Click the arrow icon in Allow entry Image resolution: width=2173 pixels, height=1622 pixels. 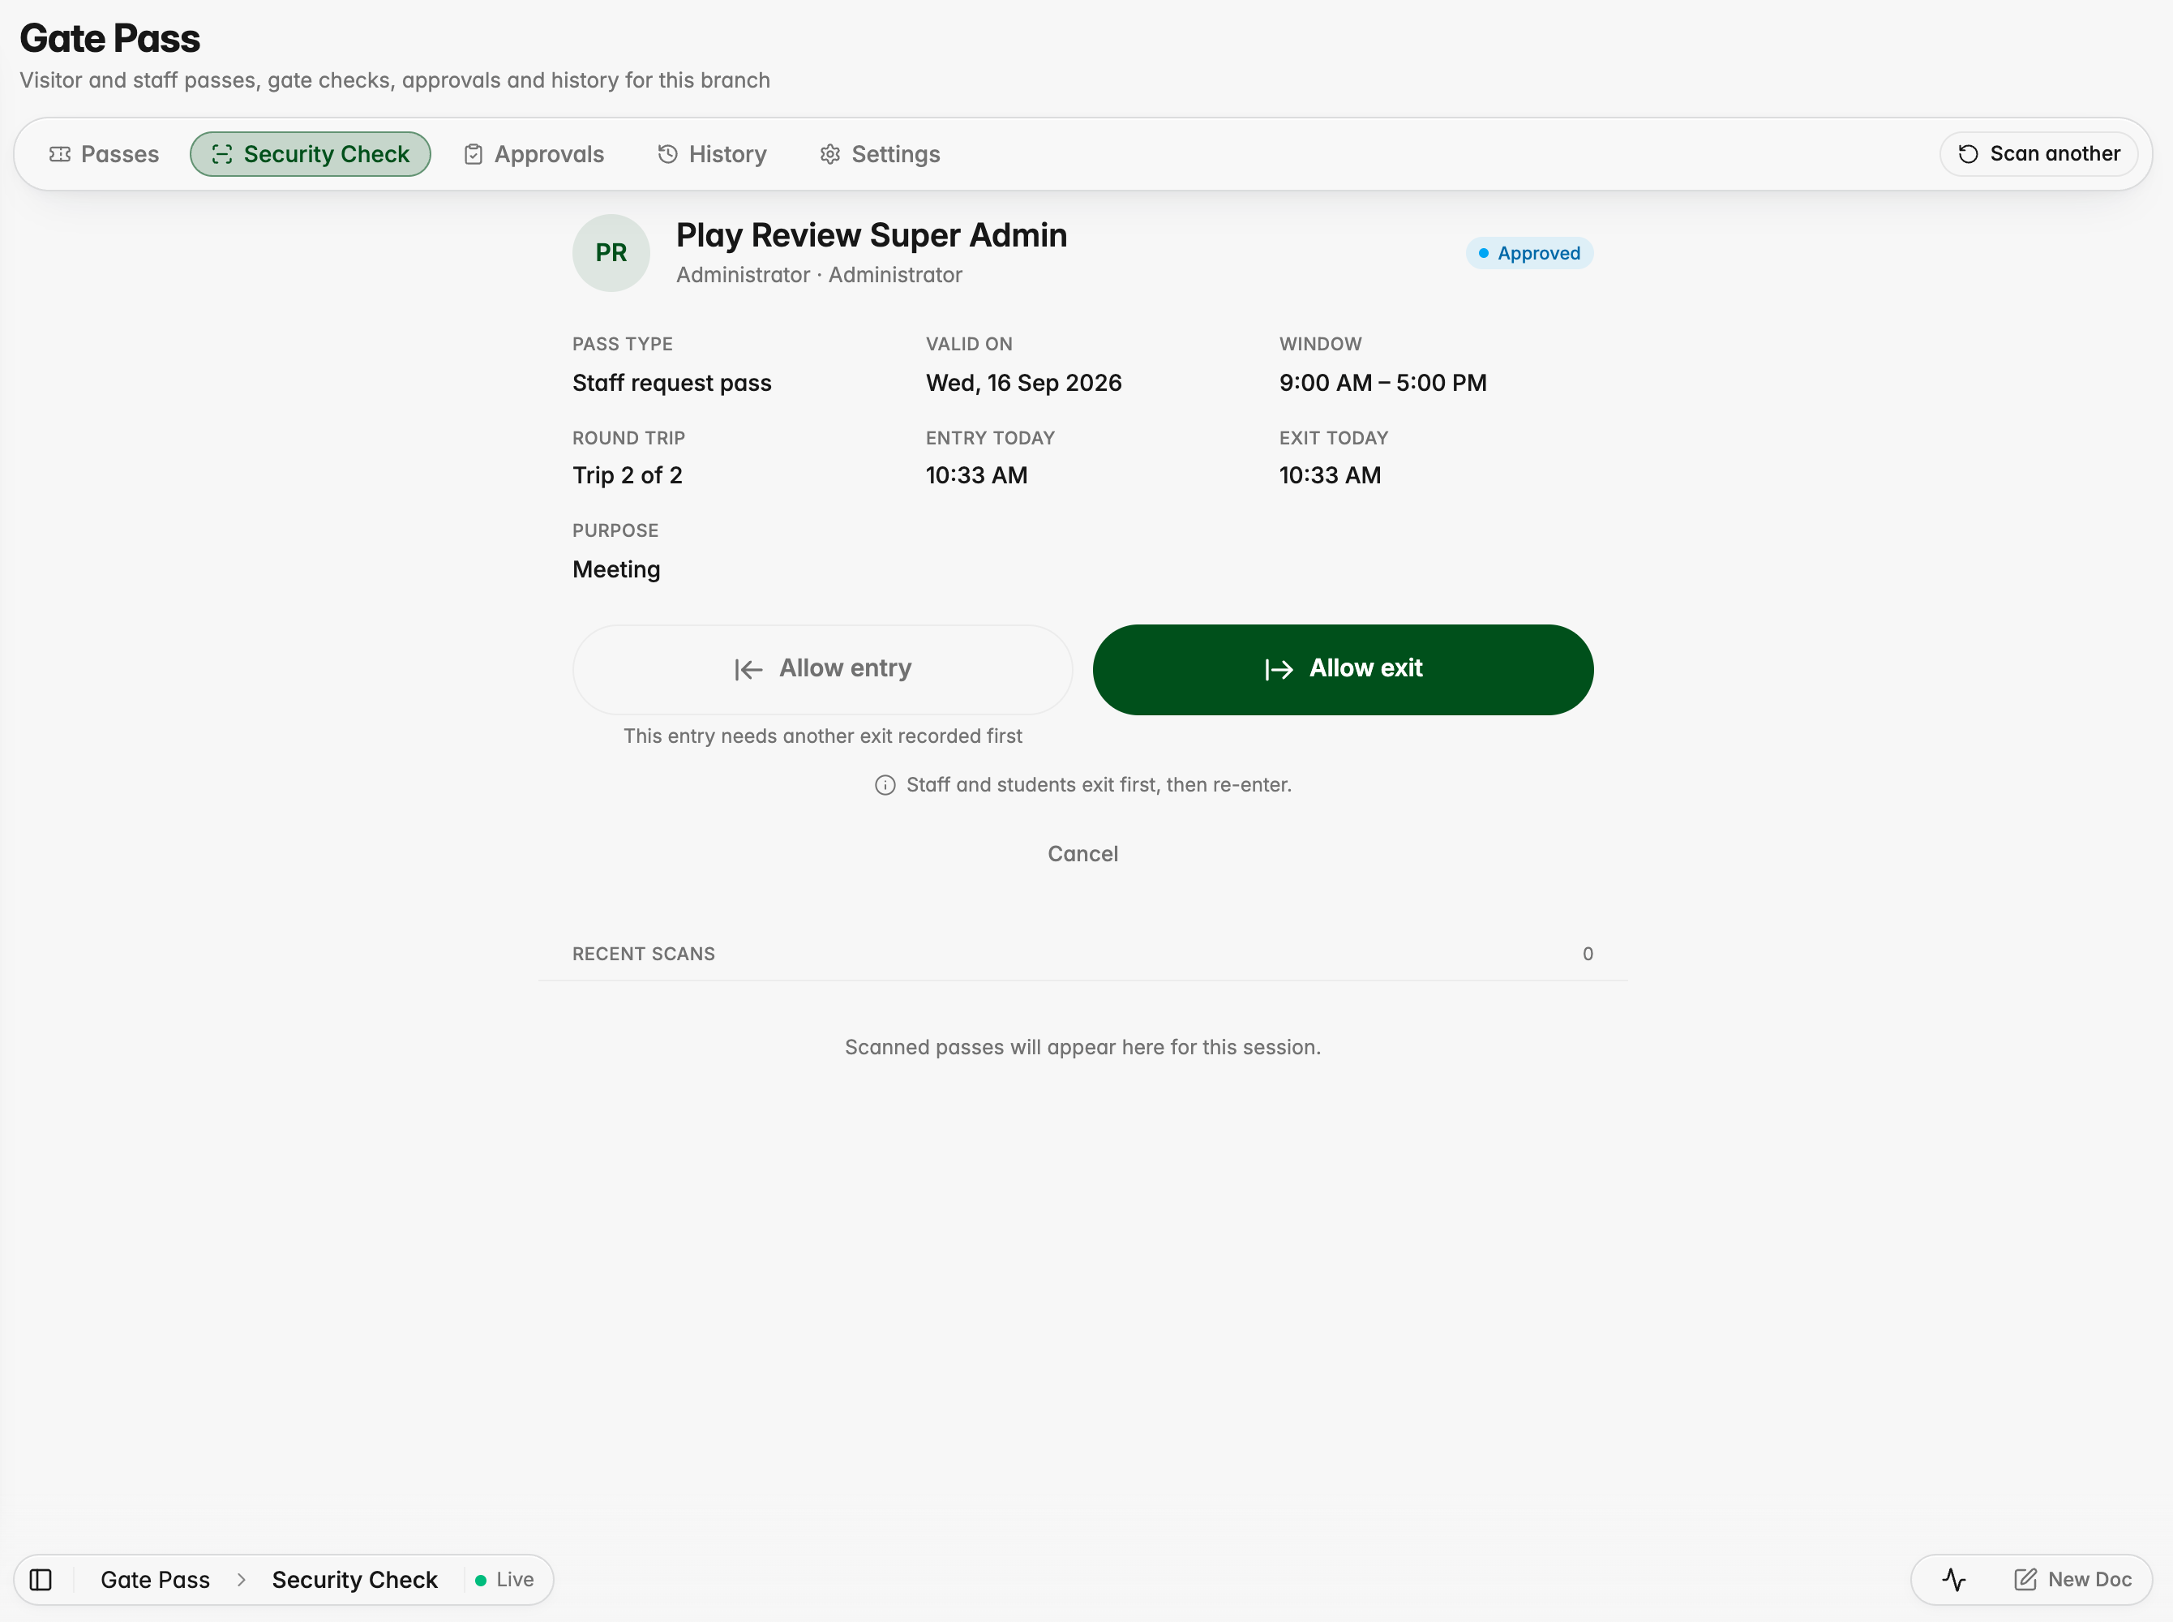click(x=749, y=670)
